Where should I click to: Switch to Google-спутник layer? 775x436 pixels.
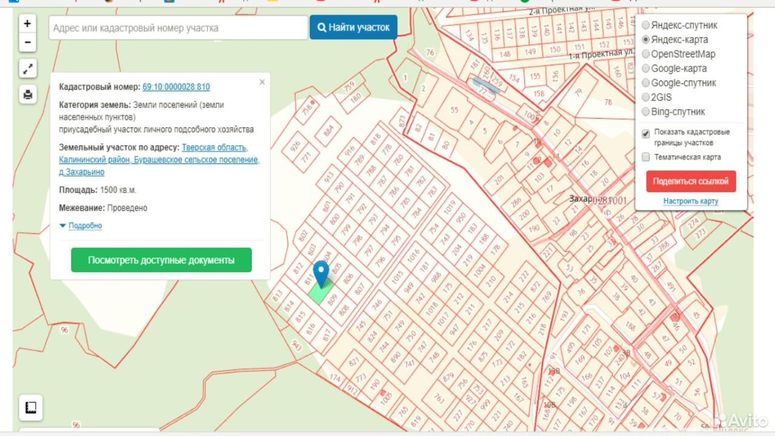click(645, 83)
